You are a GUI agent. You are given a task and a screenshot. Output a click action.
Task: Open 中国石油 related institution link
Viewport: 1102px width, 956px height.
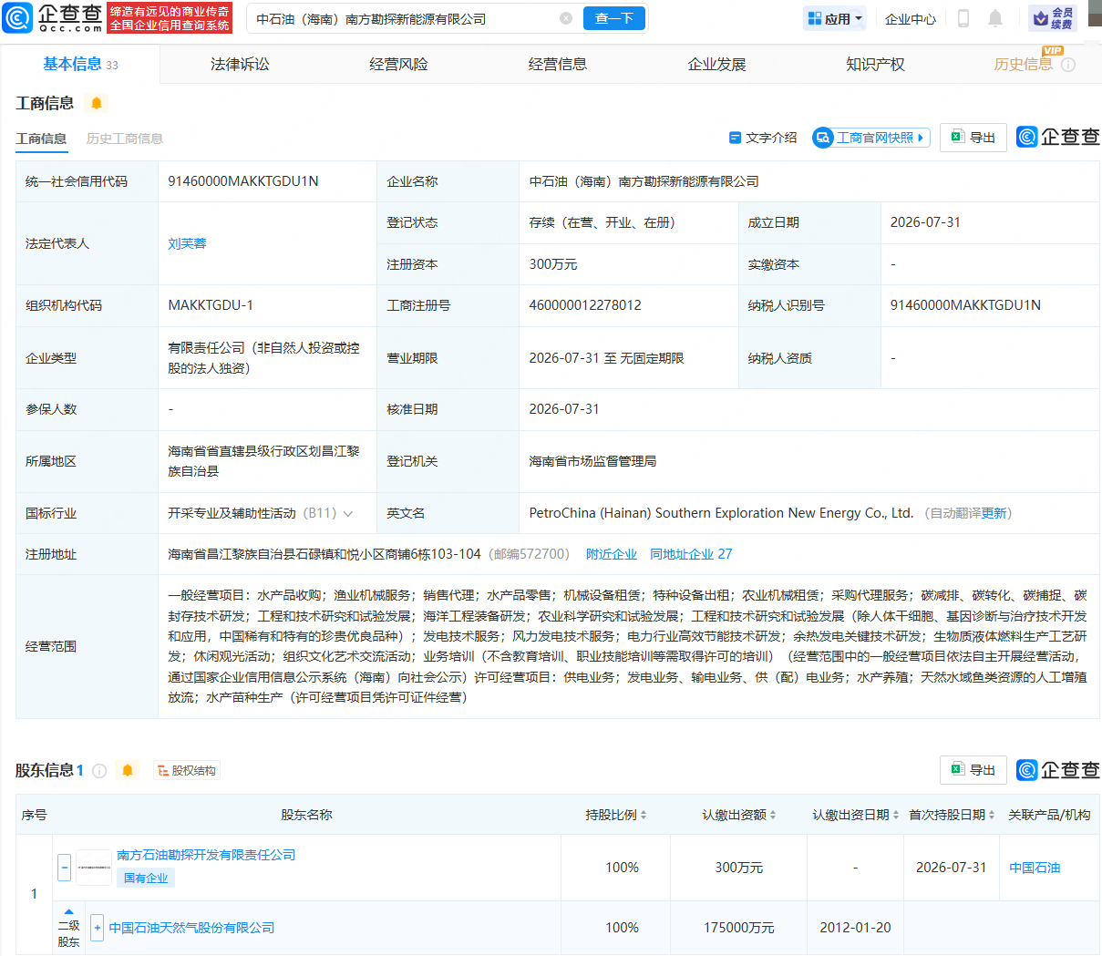[x=1035, y=868]
